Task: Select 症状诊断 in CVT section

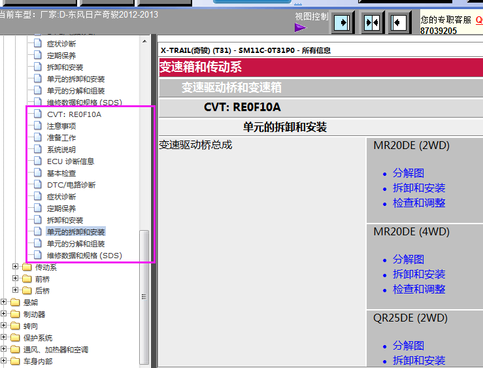Action: click(61, 197)
